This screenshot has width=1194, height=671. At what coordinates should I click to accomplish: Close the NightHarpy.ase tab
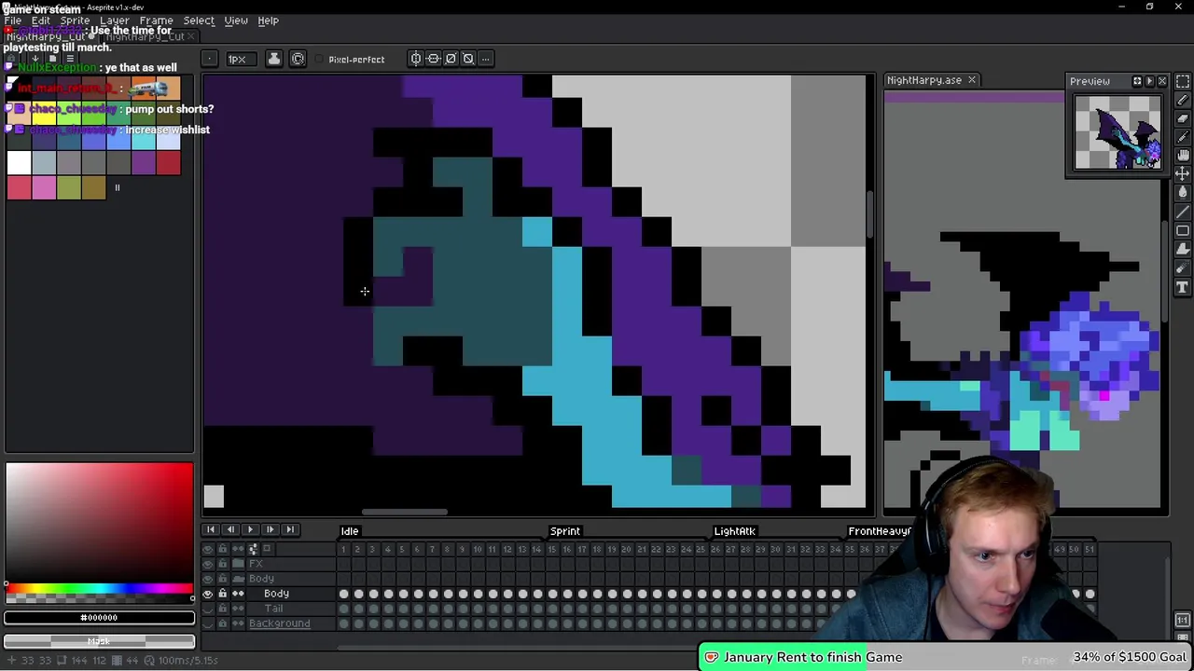click(971, 80)
